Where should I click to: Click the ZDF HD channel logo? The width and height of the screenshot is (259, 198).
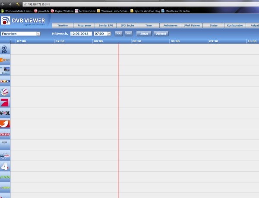[x=5, y=60]
